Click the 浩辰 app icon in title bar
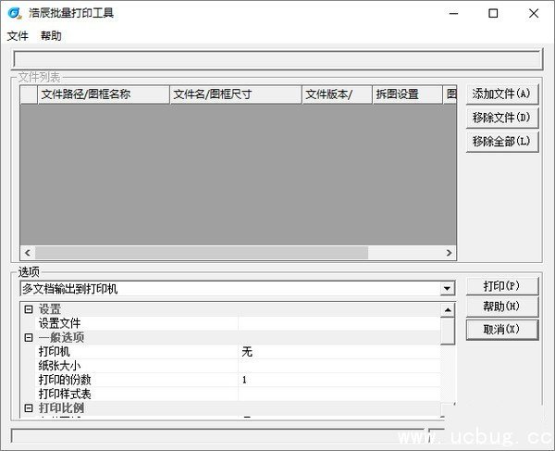 pyautogui.click(x=14, y=13)
